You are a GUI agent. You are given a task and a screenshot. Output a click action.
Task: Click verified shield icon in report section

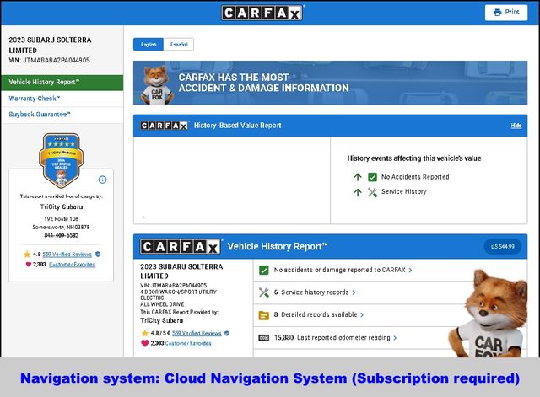click(x=227, y=333)
